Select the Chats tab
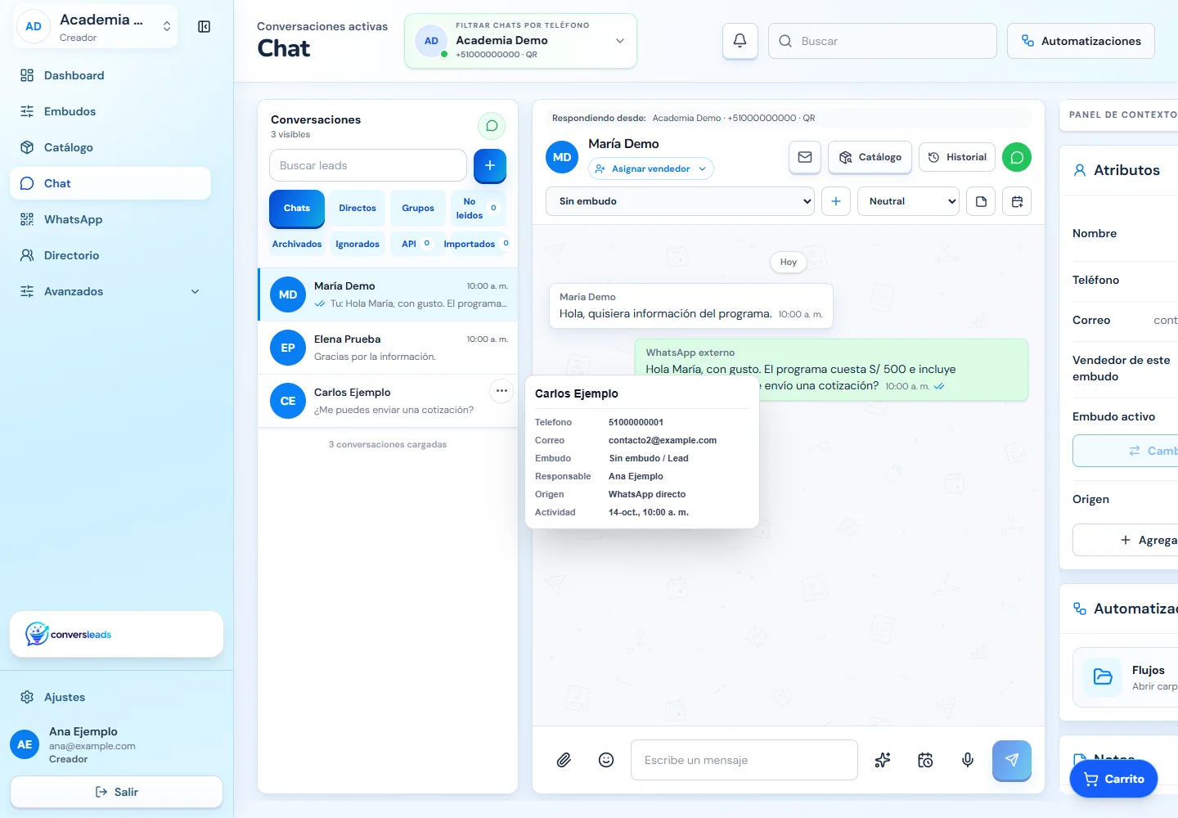 coord(297,208)
